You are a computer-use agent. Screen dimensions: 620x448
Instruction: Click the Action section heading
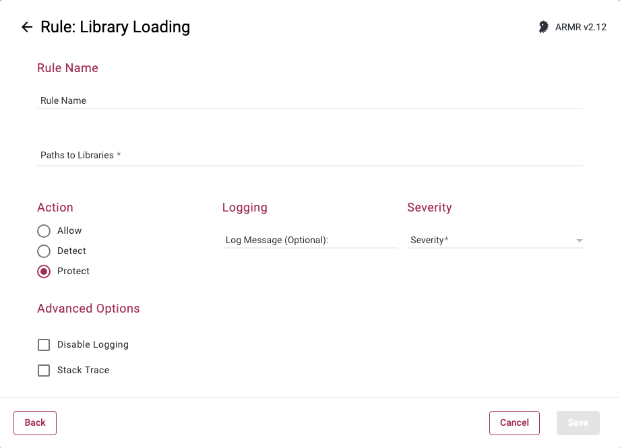coord(55,207)
